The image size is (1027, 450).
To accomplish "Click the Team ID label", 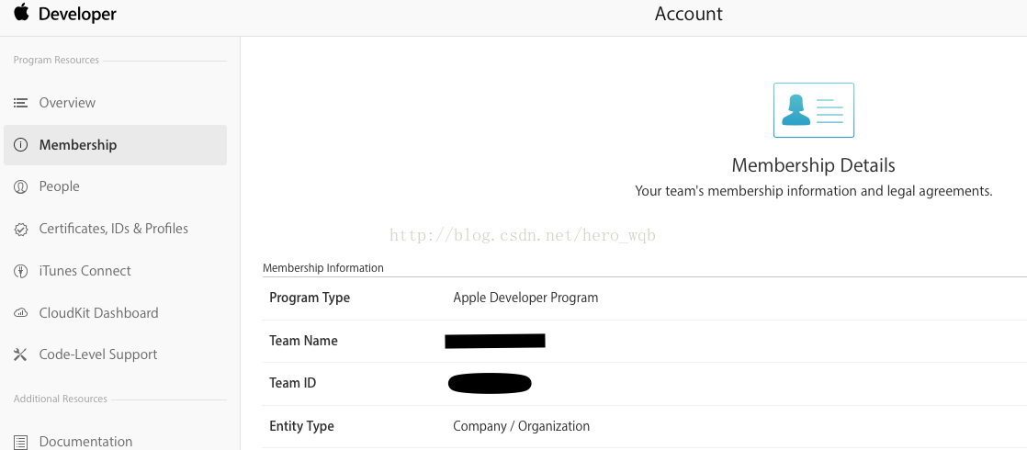I will click(293, 383).
